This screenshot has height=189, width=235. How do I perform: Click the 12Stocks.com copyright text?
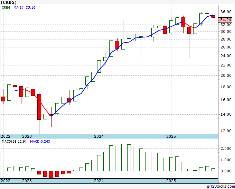point(220,187)
